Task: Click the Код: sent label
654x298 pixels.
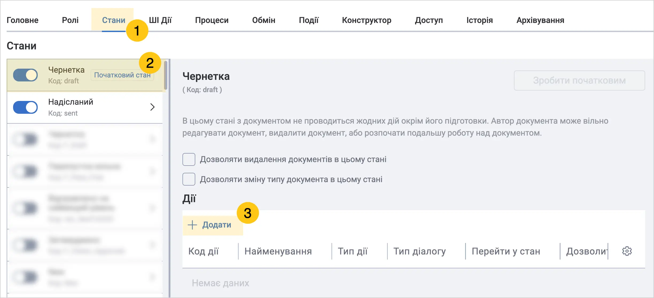Action: coord(63,113)
